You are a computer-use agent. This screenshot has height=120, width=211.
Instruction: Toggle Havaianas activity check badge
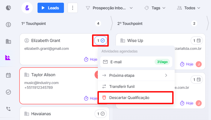tap(101, 114)
